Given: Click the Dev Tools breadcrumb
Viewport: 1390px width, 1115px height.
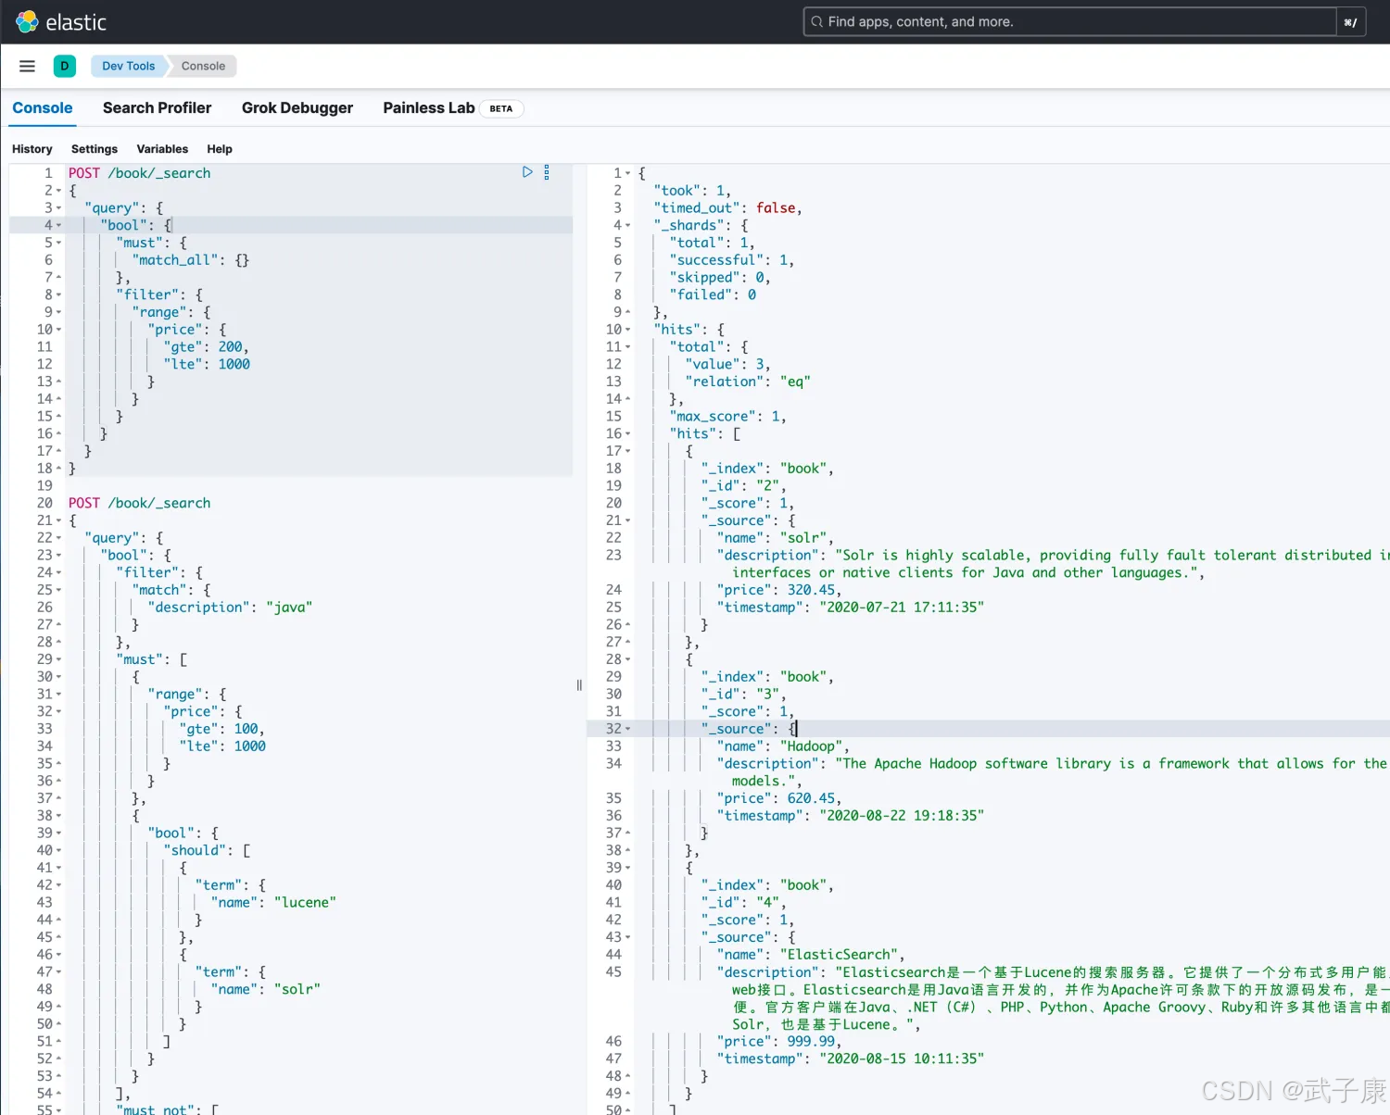Looking at the screenshot, I should click(x=128, y=66).
